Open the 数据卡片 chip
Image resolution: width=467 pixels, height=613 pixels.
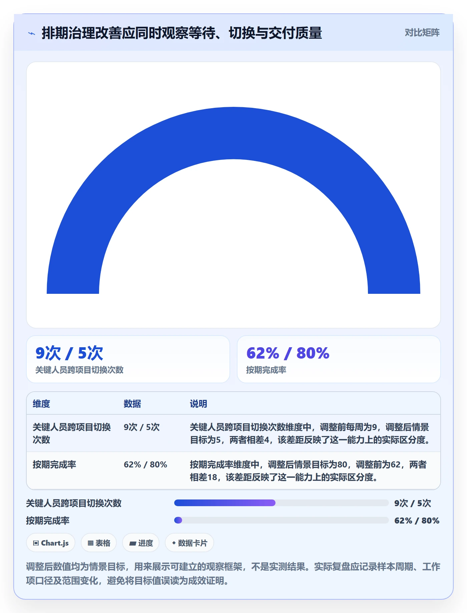[189, 543]
